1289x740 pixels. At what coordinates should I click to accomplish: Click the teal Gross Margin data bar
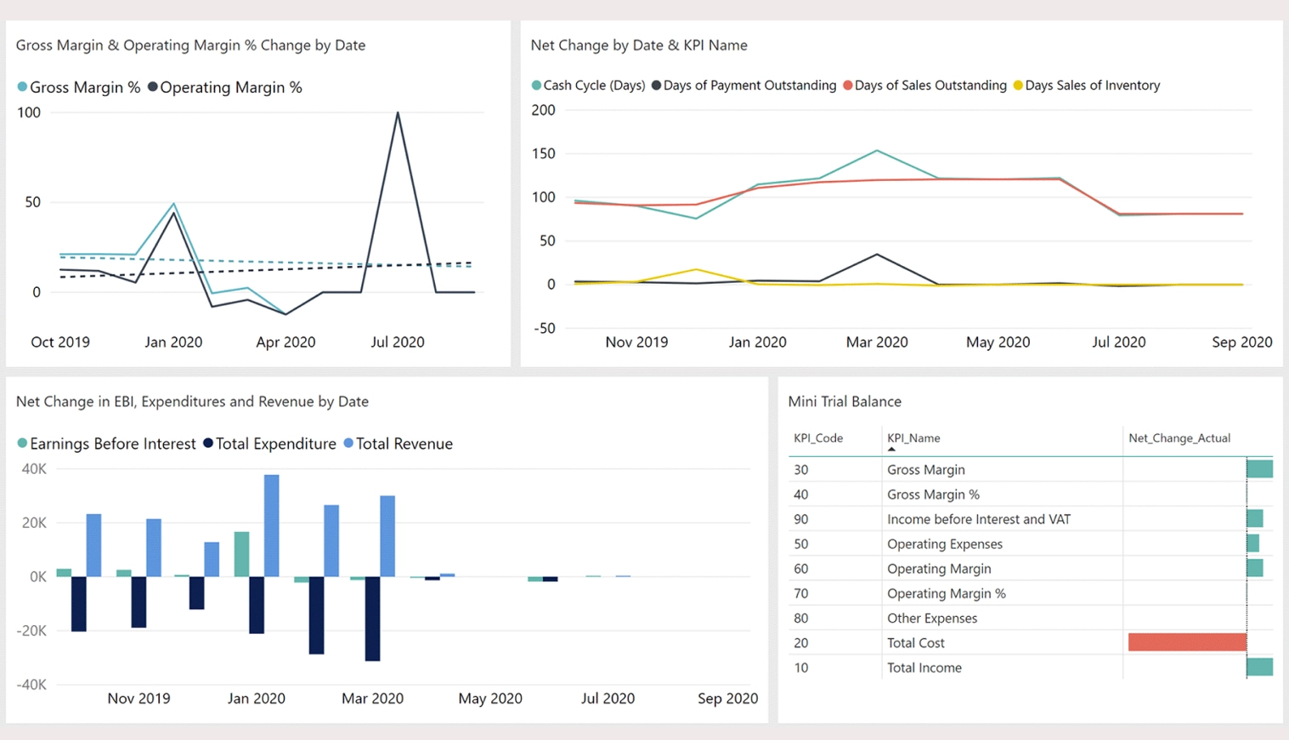click(x=1260, y=469)
